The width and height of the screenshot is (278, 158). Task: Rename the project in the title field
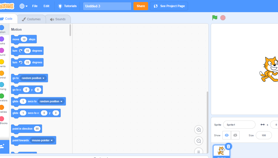coord(107,6)
